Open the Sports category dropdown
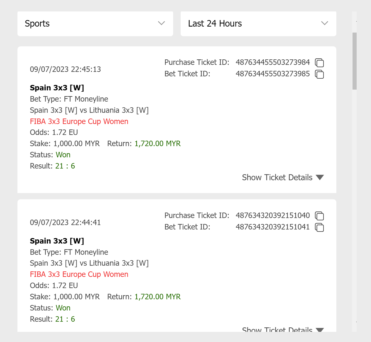 (x=95, y=24)
